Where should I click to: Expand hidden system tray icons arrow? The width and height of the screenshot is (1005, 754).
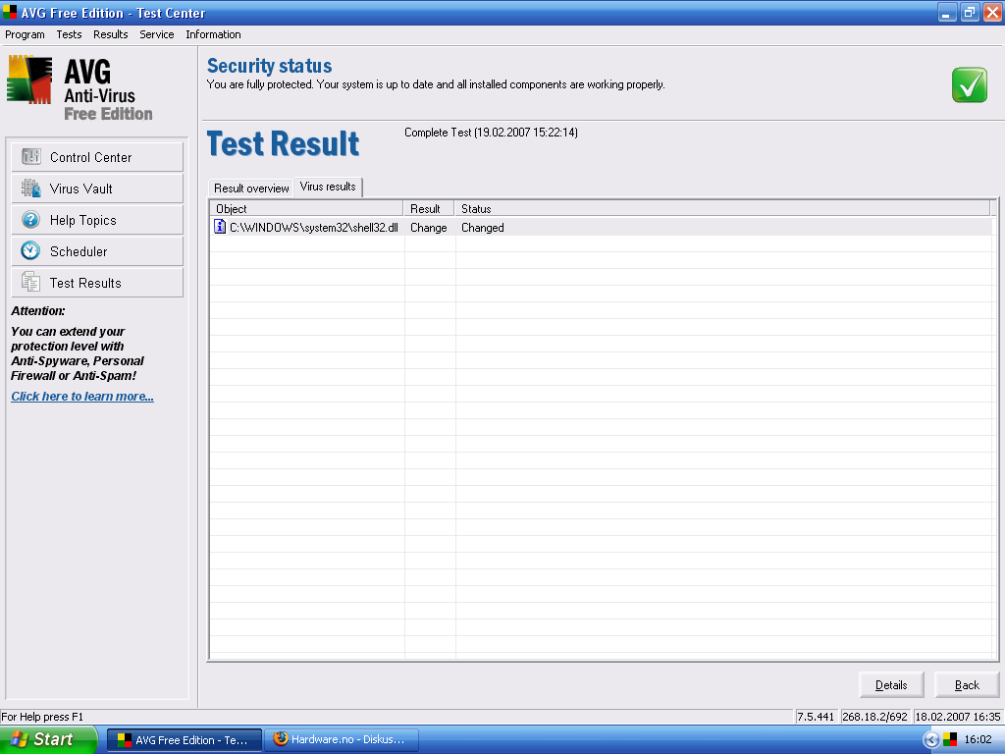(x=931, y=740)
